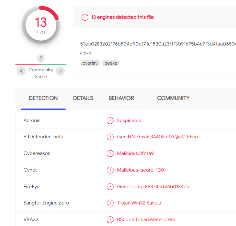Click the 'Suspicious' detection result

[x=129, y=121]
